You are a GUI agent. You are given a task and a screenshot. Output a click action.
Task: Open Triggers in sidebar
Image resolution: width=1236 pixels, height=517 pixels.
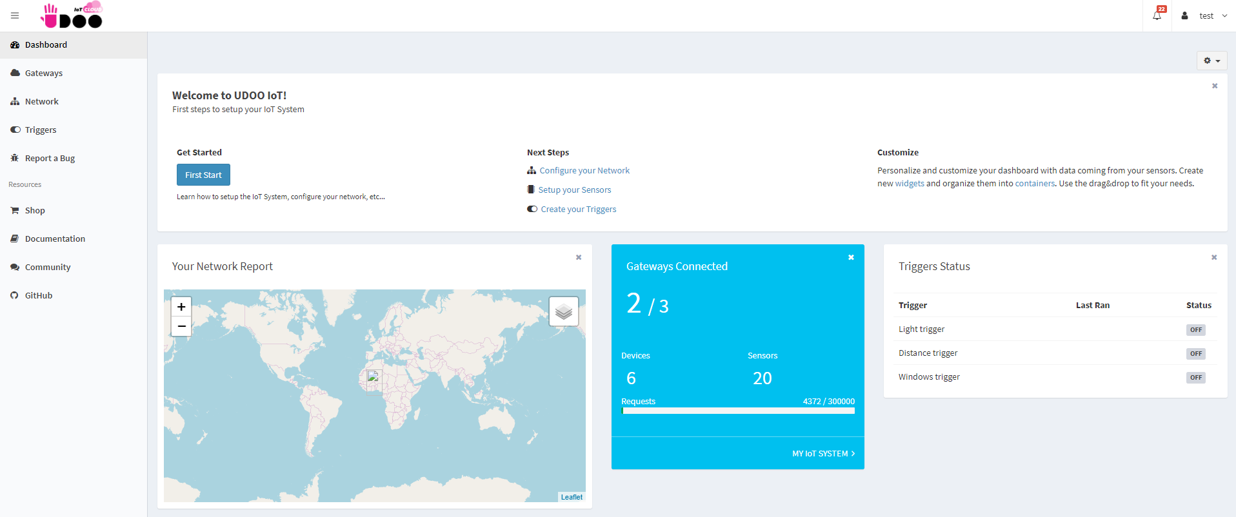[x=74, y=130]
